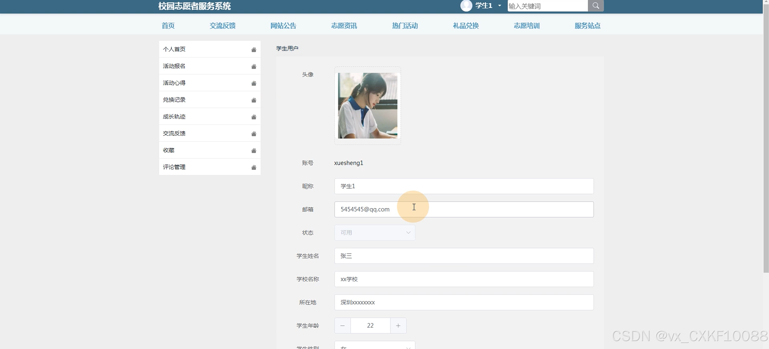Click the home icon beside 成长轨迹
The image size is (769, 349).
[x=253, y=117]
